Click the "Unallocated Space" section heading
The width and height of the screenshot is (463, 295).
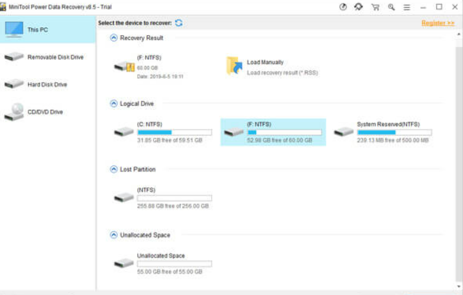(x=145, y=235)
